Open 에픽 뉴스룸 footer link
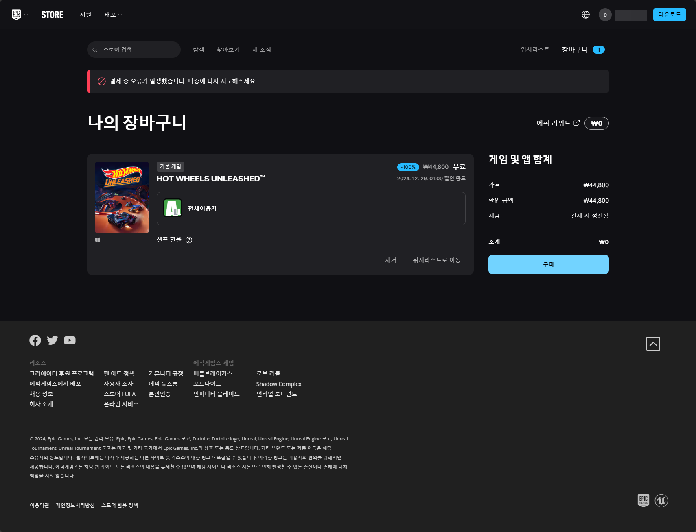Image resolution: width=696 pixels, height=532 pixels. (x=163, y=384)
